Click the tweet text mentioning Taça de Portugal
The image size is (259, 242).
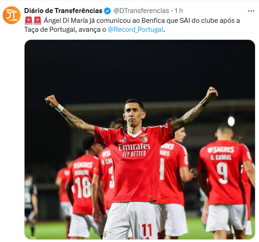click(49, 30)
